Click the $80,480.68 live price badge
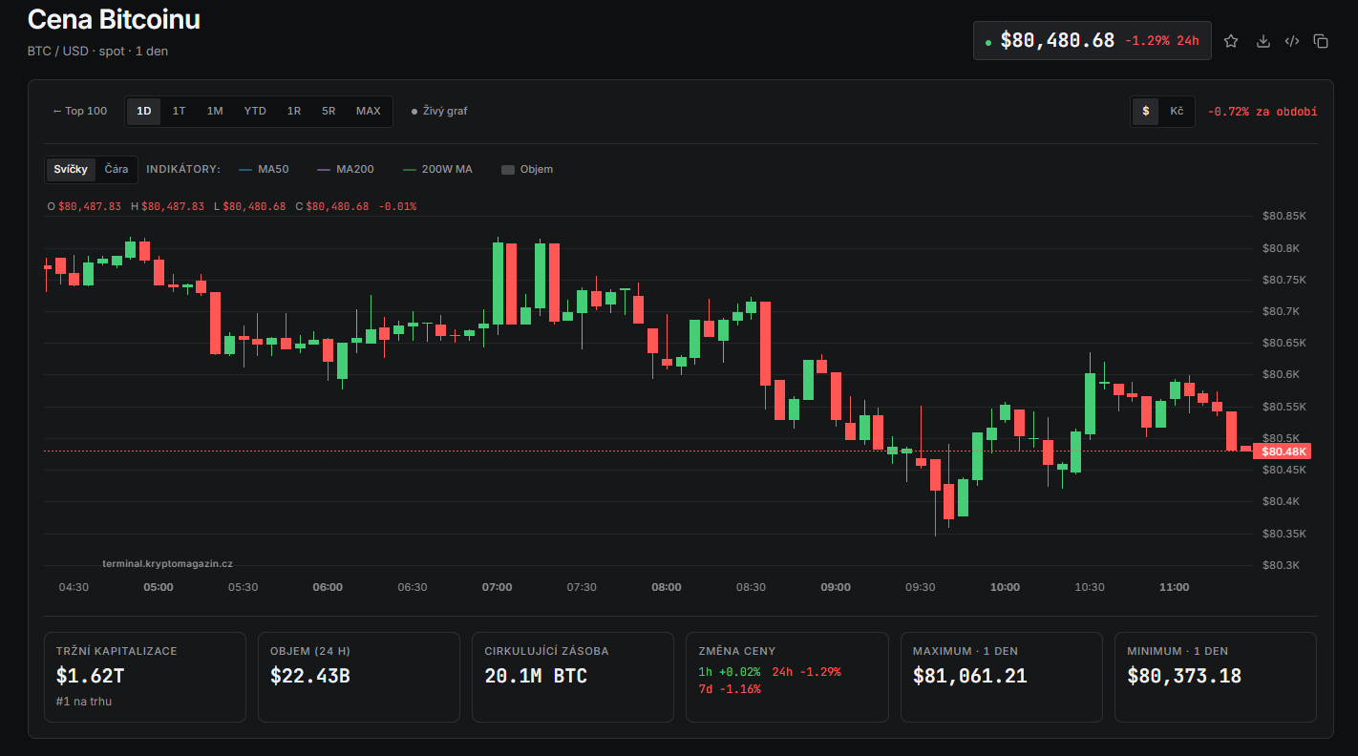The image size is (1358, 756). tap(1092, 41)
